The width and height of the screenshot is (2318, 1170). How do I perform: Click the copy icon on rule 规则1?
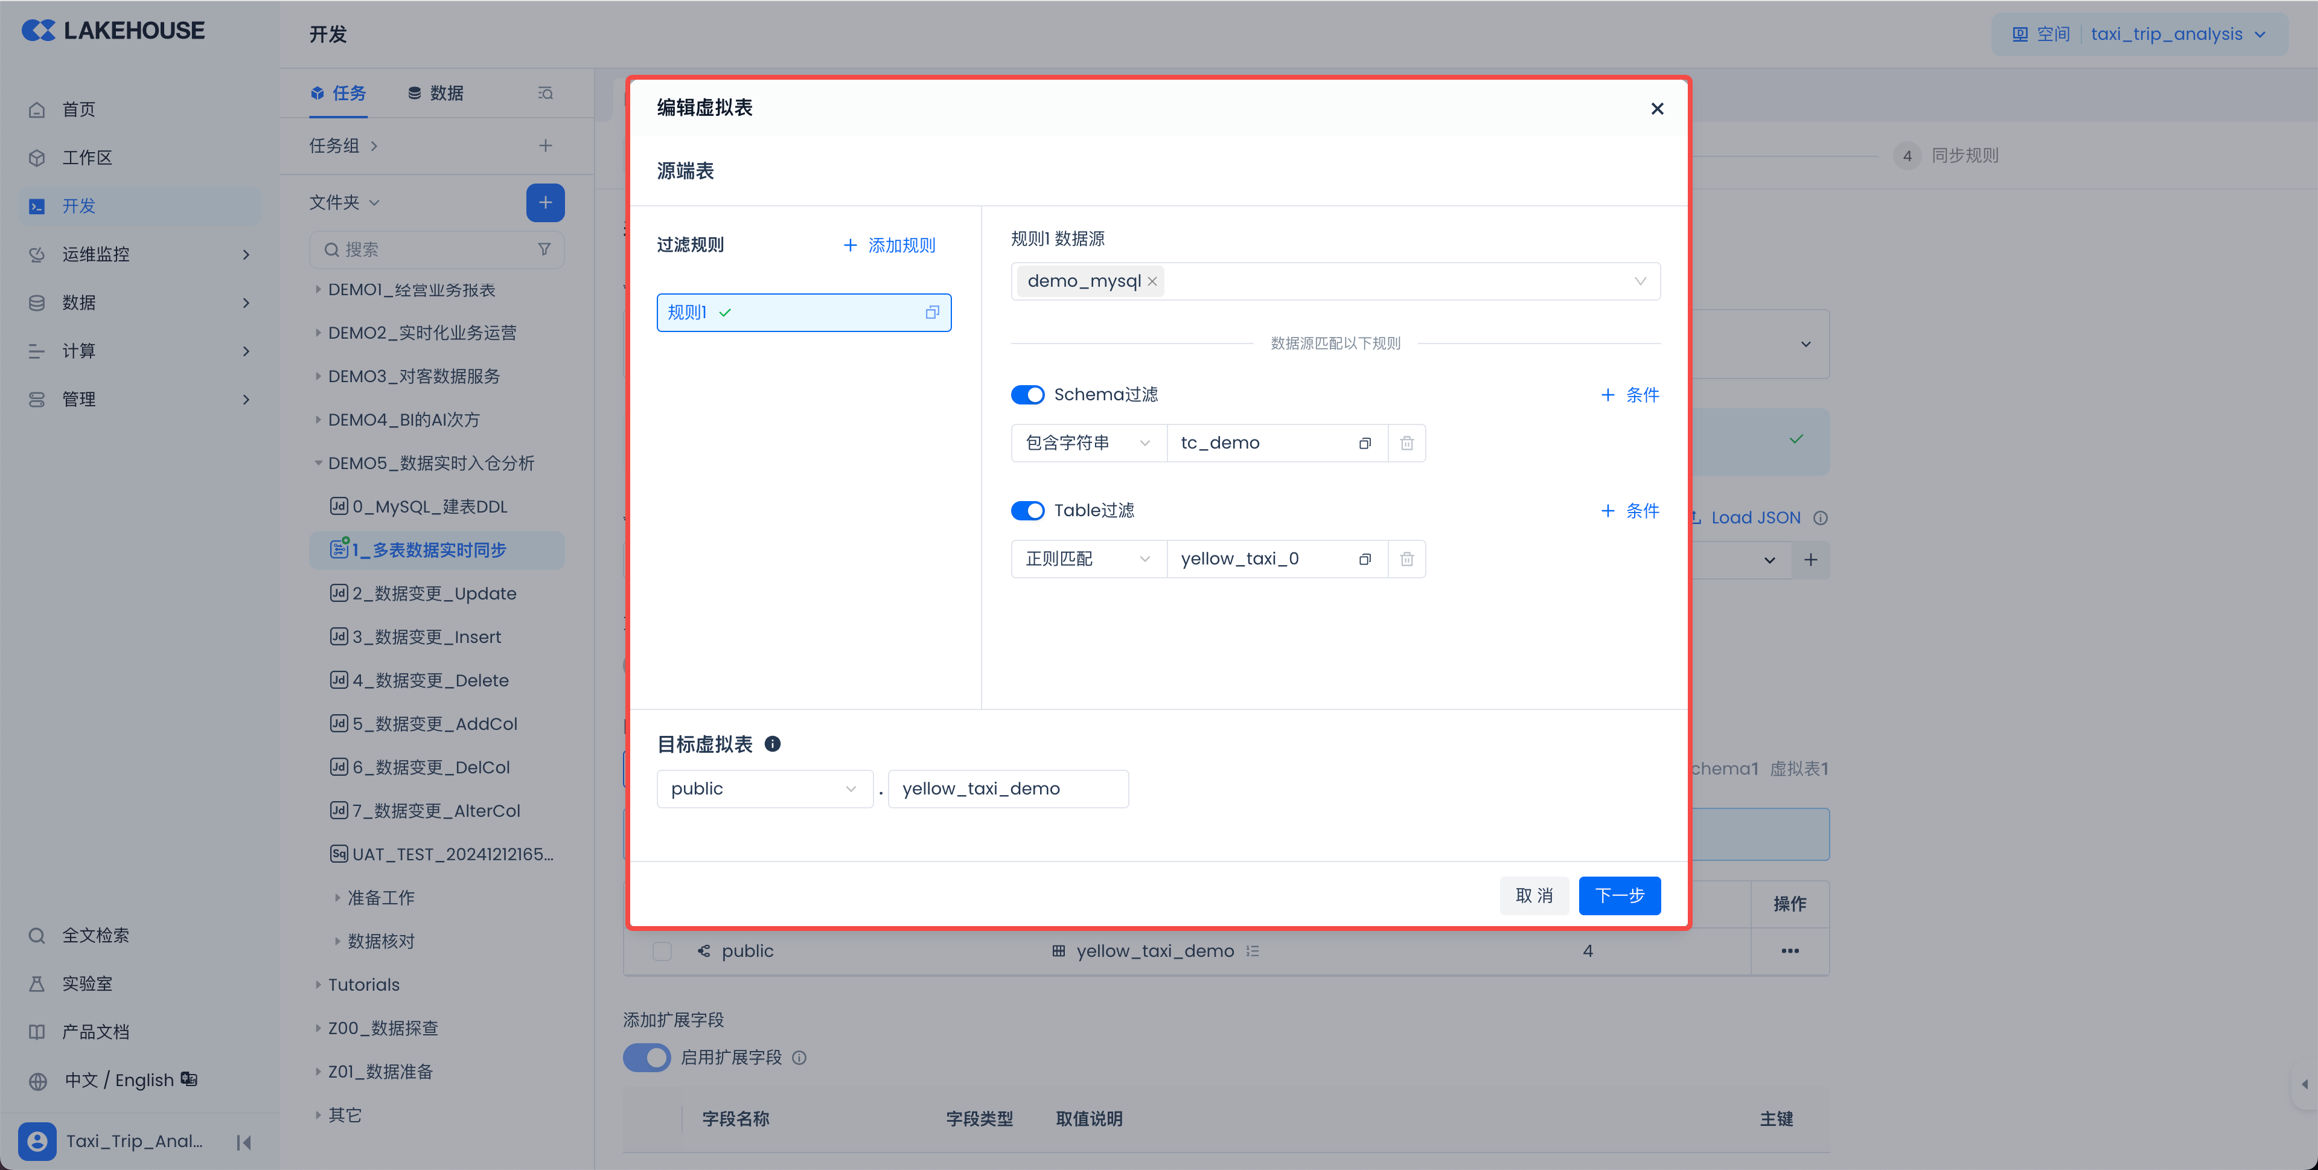(x=932, y=312)
